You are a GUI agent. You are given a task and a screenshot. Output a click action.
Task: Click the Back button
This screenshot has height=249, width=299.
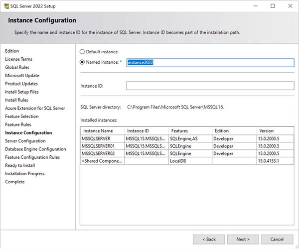tap(209, 239)
